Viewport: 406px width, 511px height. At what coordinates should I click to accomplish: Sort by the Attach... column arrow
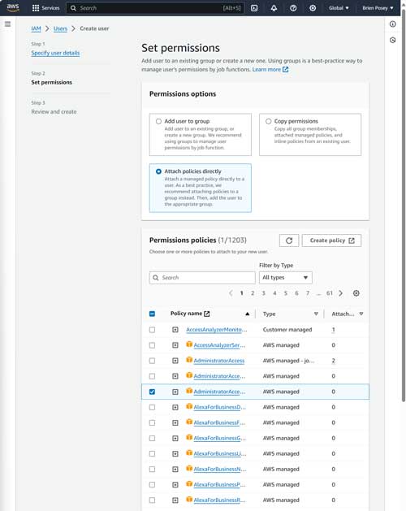coord(361,314)
